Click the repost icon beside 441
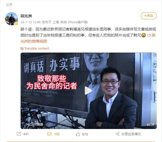Image resolution: width=162 pixels, height=142 pixels. [x=19, y=134]
